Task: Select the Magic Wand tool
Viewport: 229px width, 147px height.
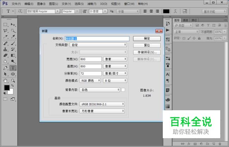Action: click(x=13, y=31)
